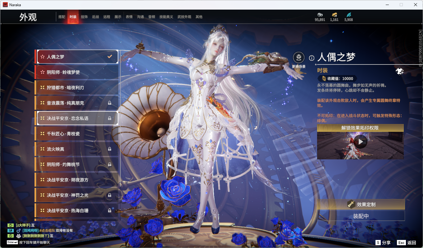Click the lock icon on 流火映真

pos(110,149)
